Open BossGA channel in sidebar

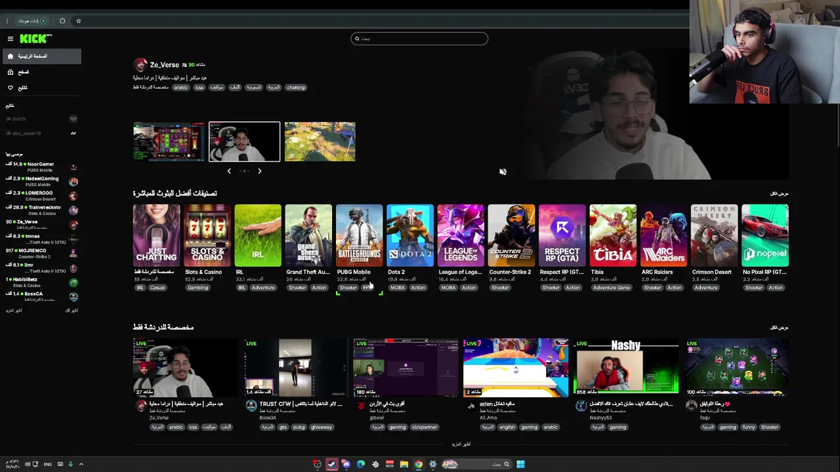[41, 297]
